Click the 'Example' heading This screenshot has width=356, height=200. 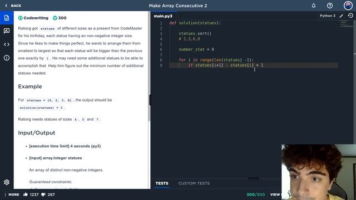point(30,87)
